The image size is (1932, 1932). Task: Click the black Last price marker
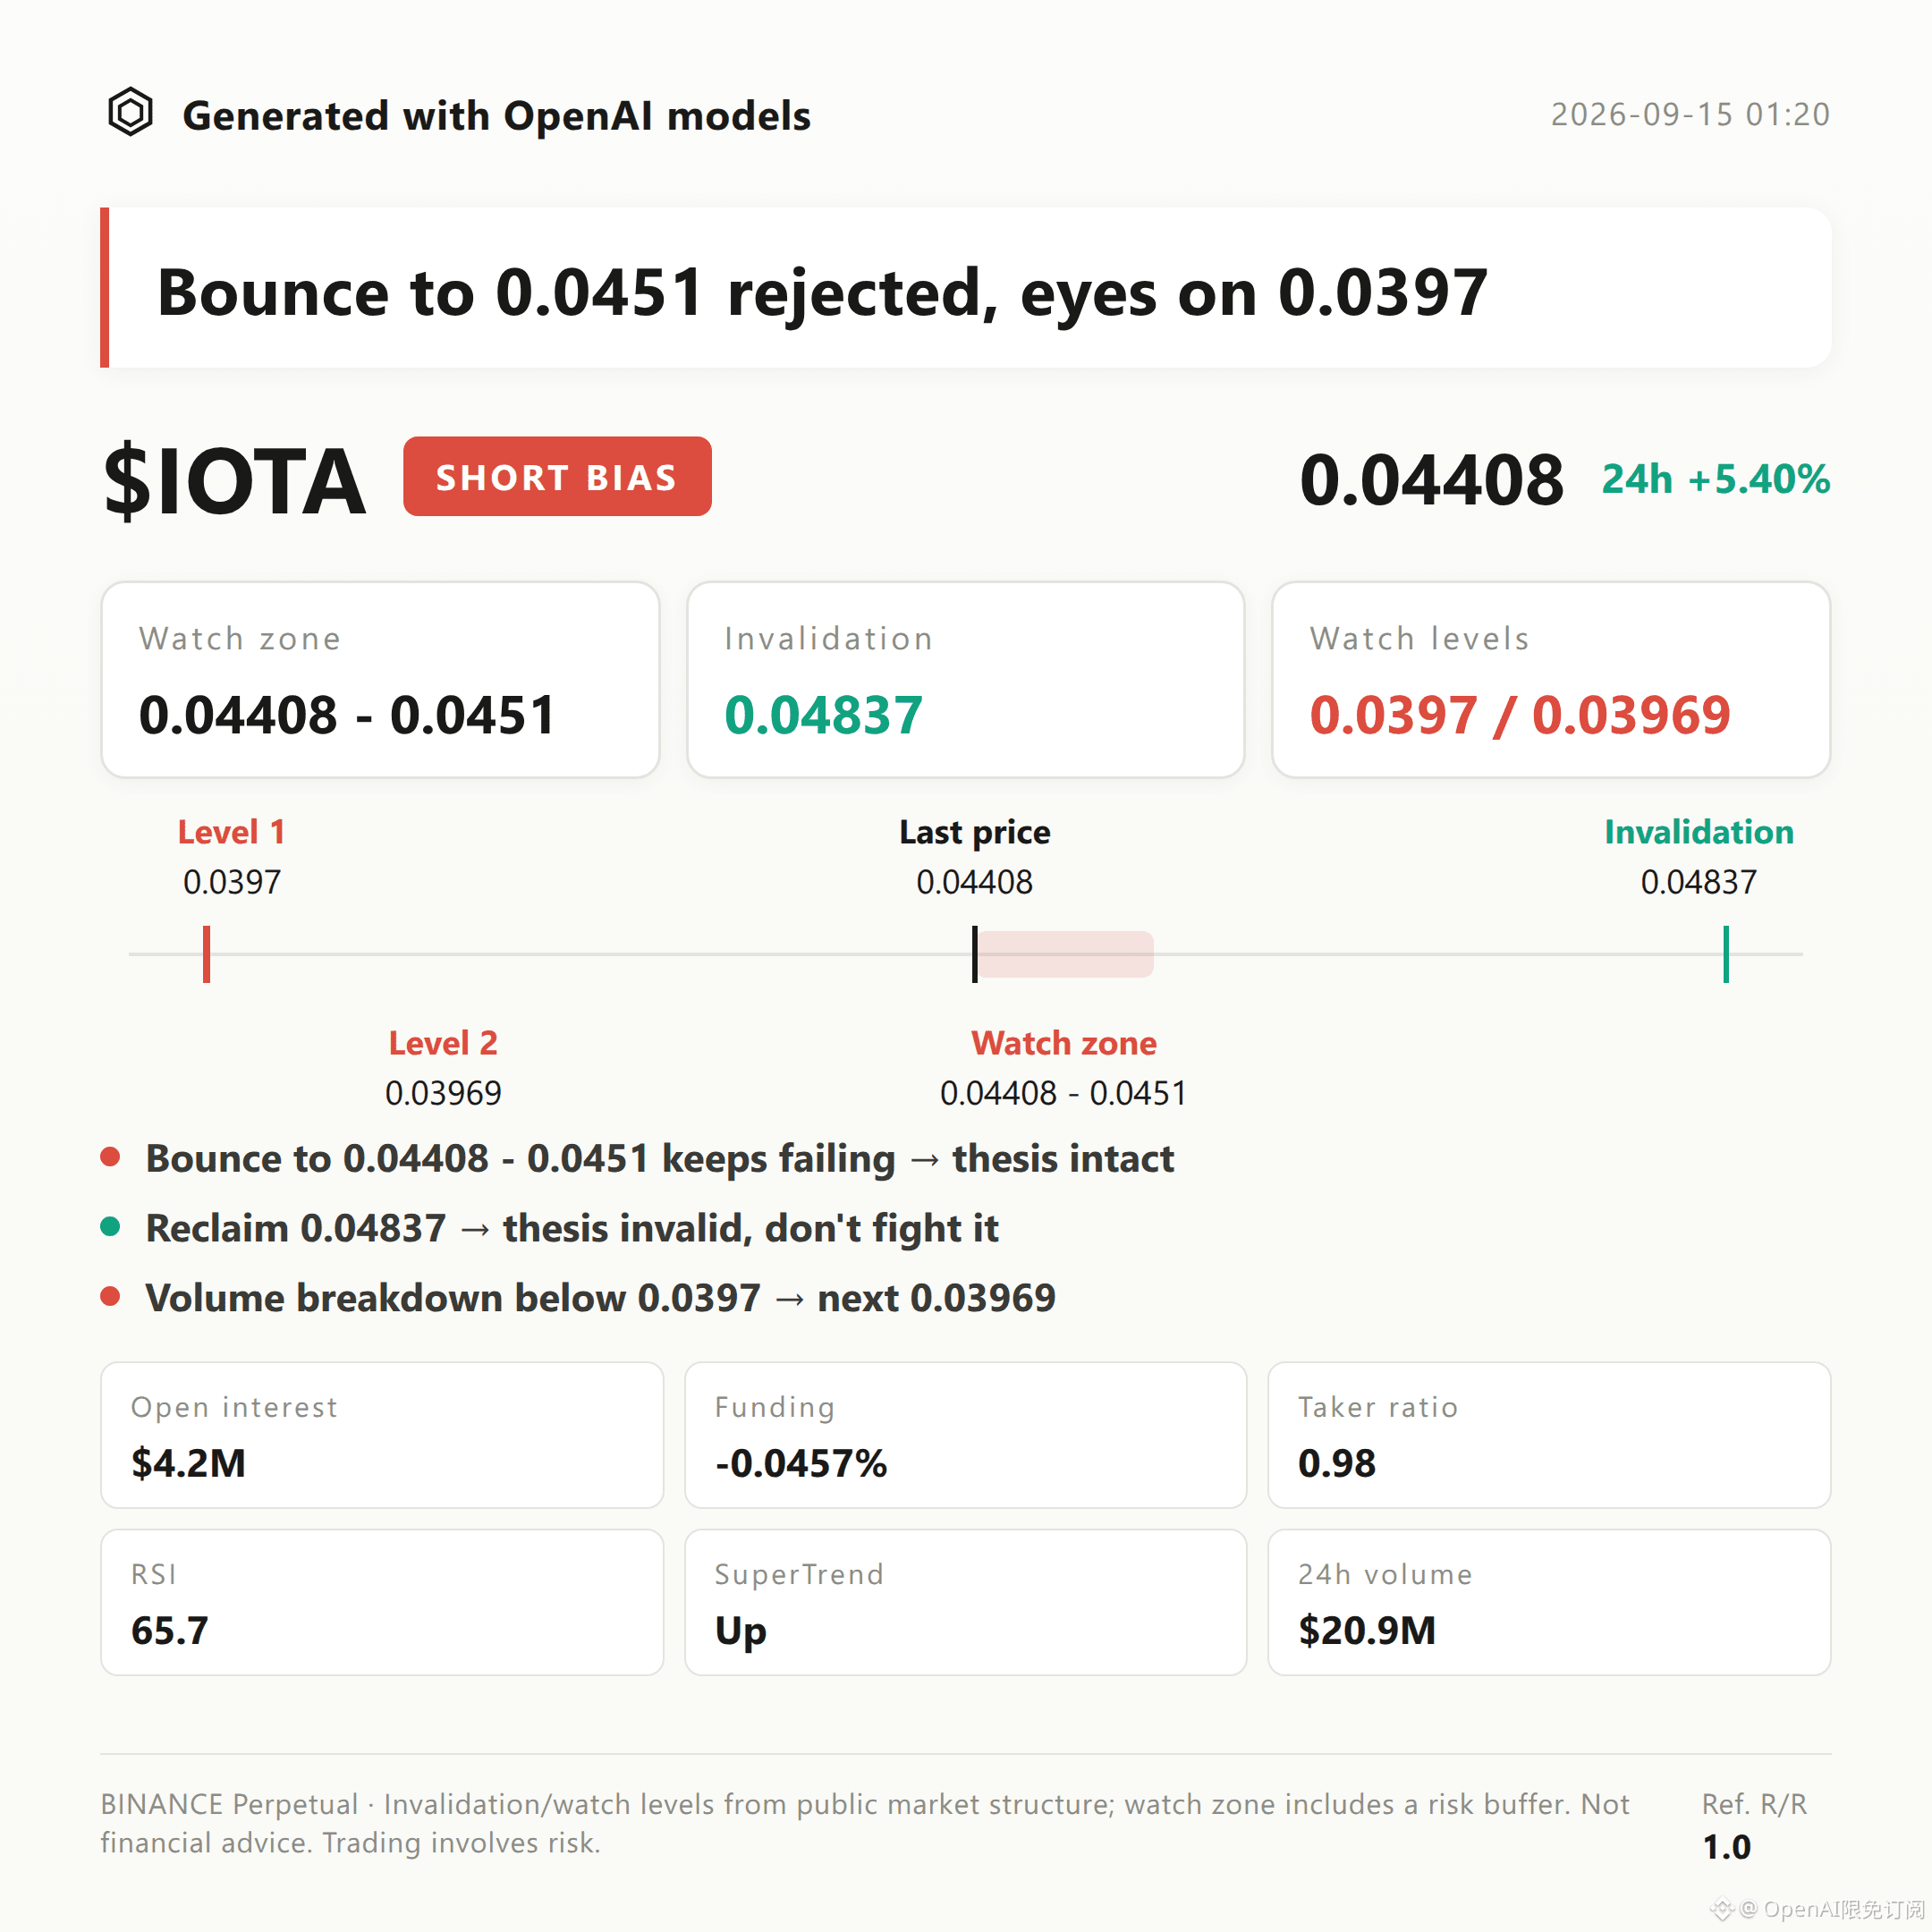975,954
